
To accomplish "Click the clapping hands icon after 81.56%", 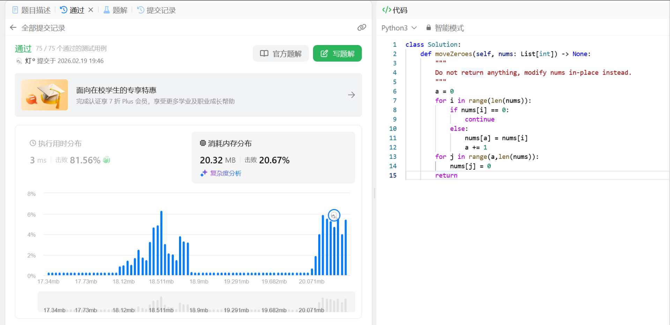I will click(x=106, y=160).
